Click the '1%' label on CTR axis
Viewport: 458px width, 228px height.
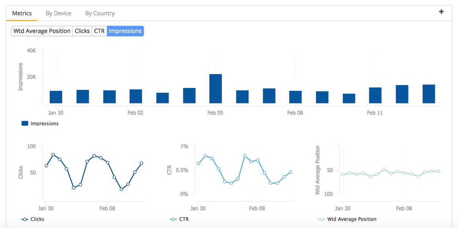[184, 146]
